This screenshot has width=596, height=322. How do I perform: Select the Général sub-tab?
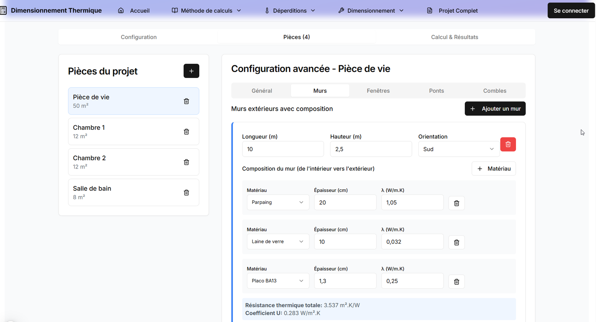click(262, 91)
